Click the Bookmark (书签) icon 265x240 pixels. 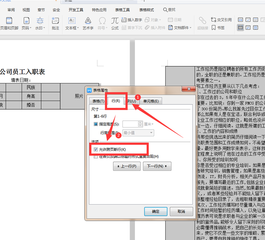pos(214,28)
